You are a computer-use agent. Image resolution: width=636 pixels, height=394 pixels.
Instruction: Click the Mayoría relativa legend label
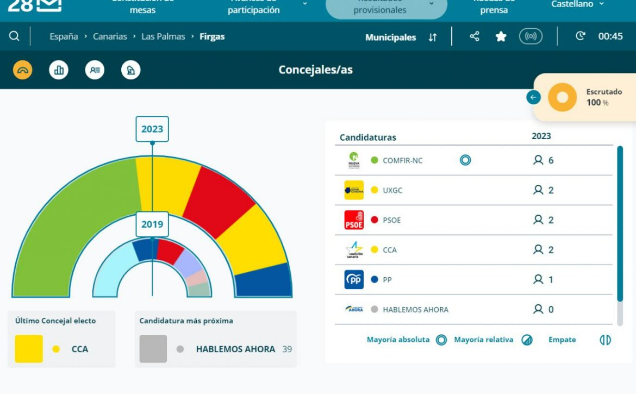[x=483, y=340]
